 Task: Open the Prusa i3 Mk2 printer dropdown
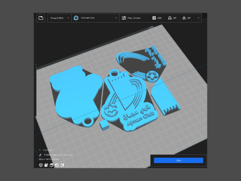(x=60, y=18)
